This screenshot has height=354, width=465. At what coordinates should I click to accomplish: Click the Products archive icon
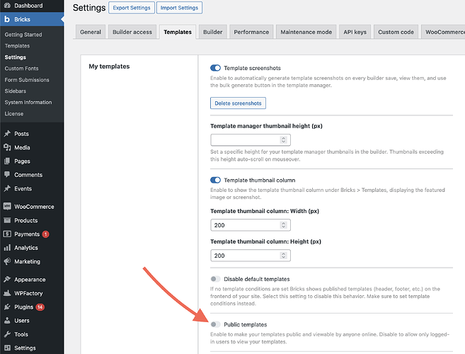[x=7, y=220]
